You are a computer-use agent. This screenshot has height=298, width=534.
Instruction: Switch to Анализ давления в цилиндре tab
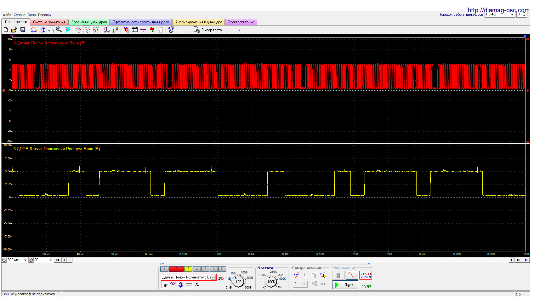click(199, 22)
